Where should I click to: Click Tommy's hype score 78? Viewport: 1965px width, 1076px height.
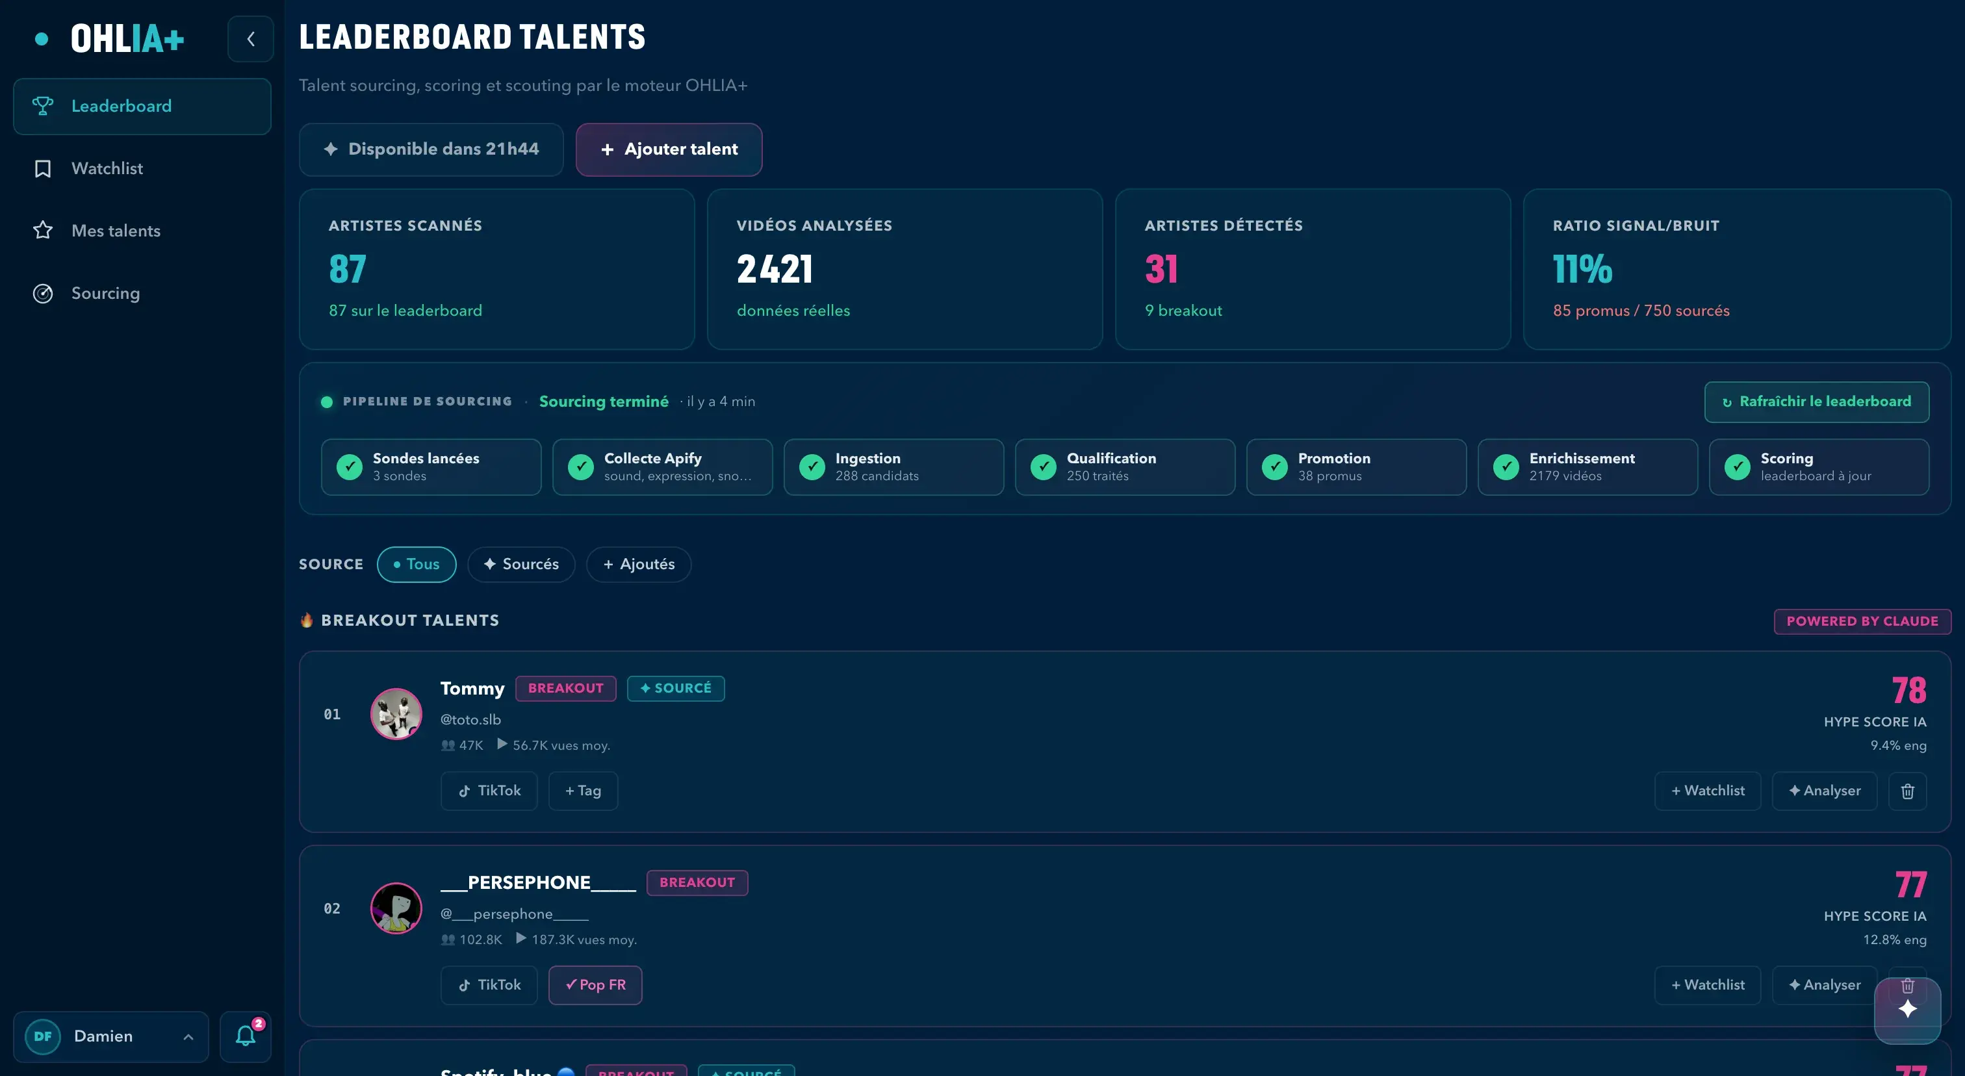tap(1909, 691)
